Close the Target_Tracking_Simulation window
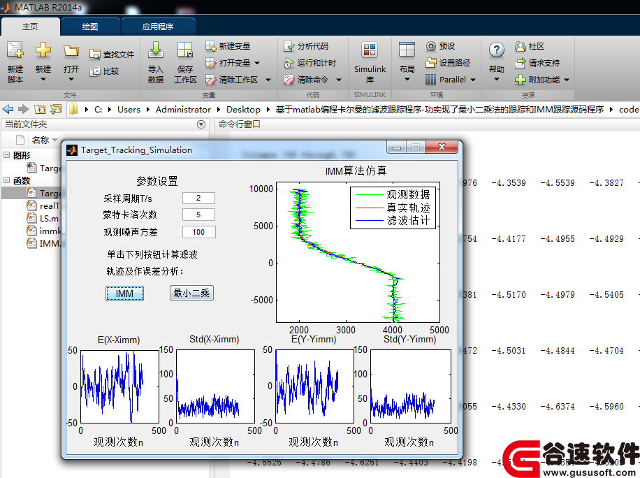This screenshot has width=640, height=478. [x=442, y=147]
